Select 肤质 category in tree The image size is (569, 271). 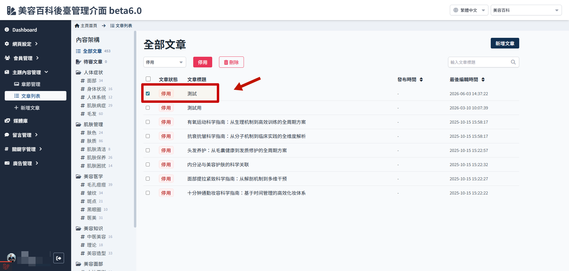pyautogui.click(x=92, y=141)
